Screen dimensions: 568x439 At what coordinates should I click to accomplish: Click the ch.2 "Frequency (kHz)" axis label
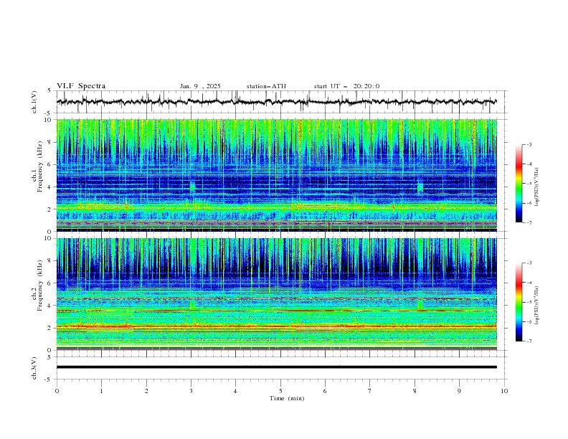(x=40, y=285)
